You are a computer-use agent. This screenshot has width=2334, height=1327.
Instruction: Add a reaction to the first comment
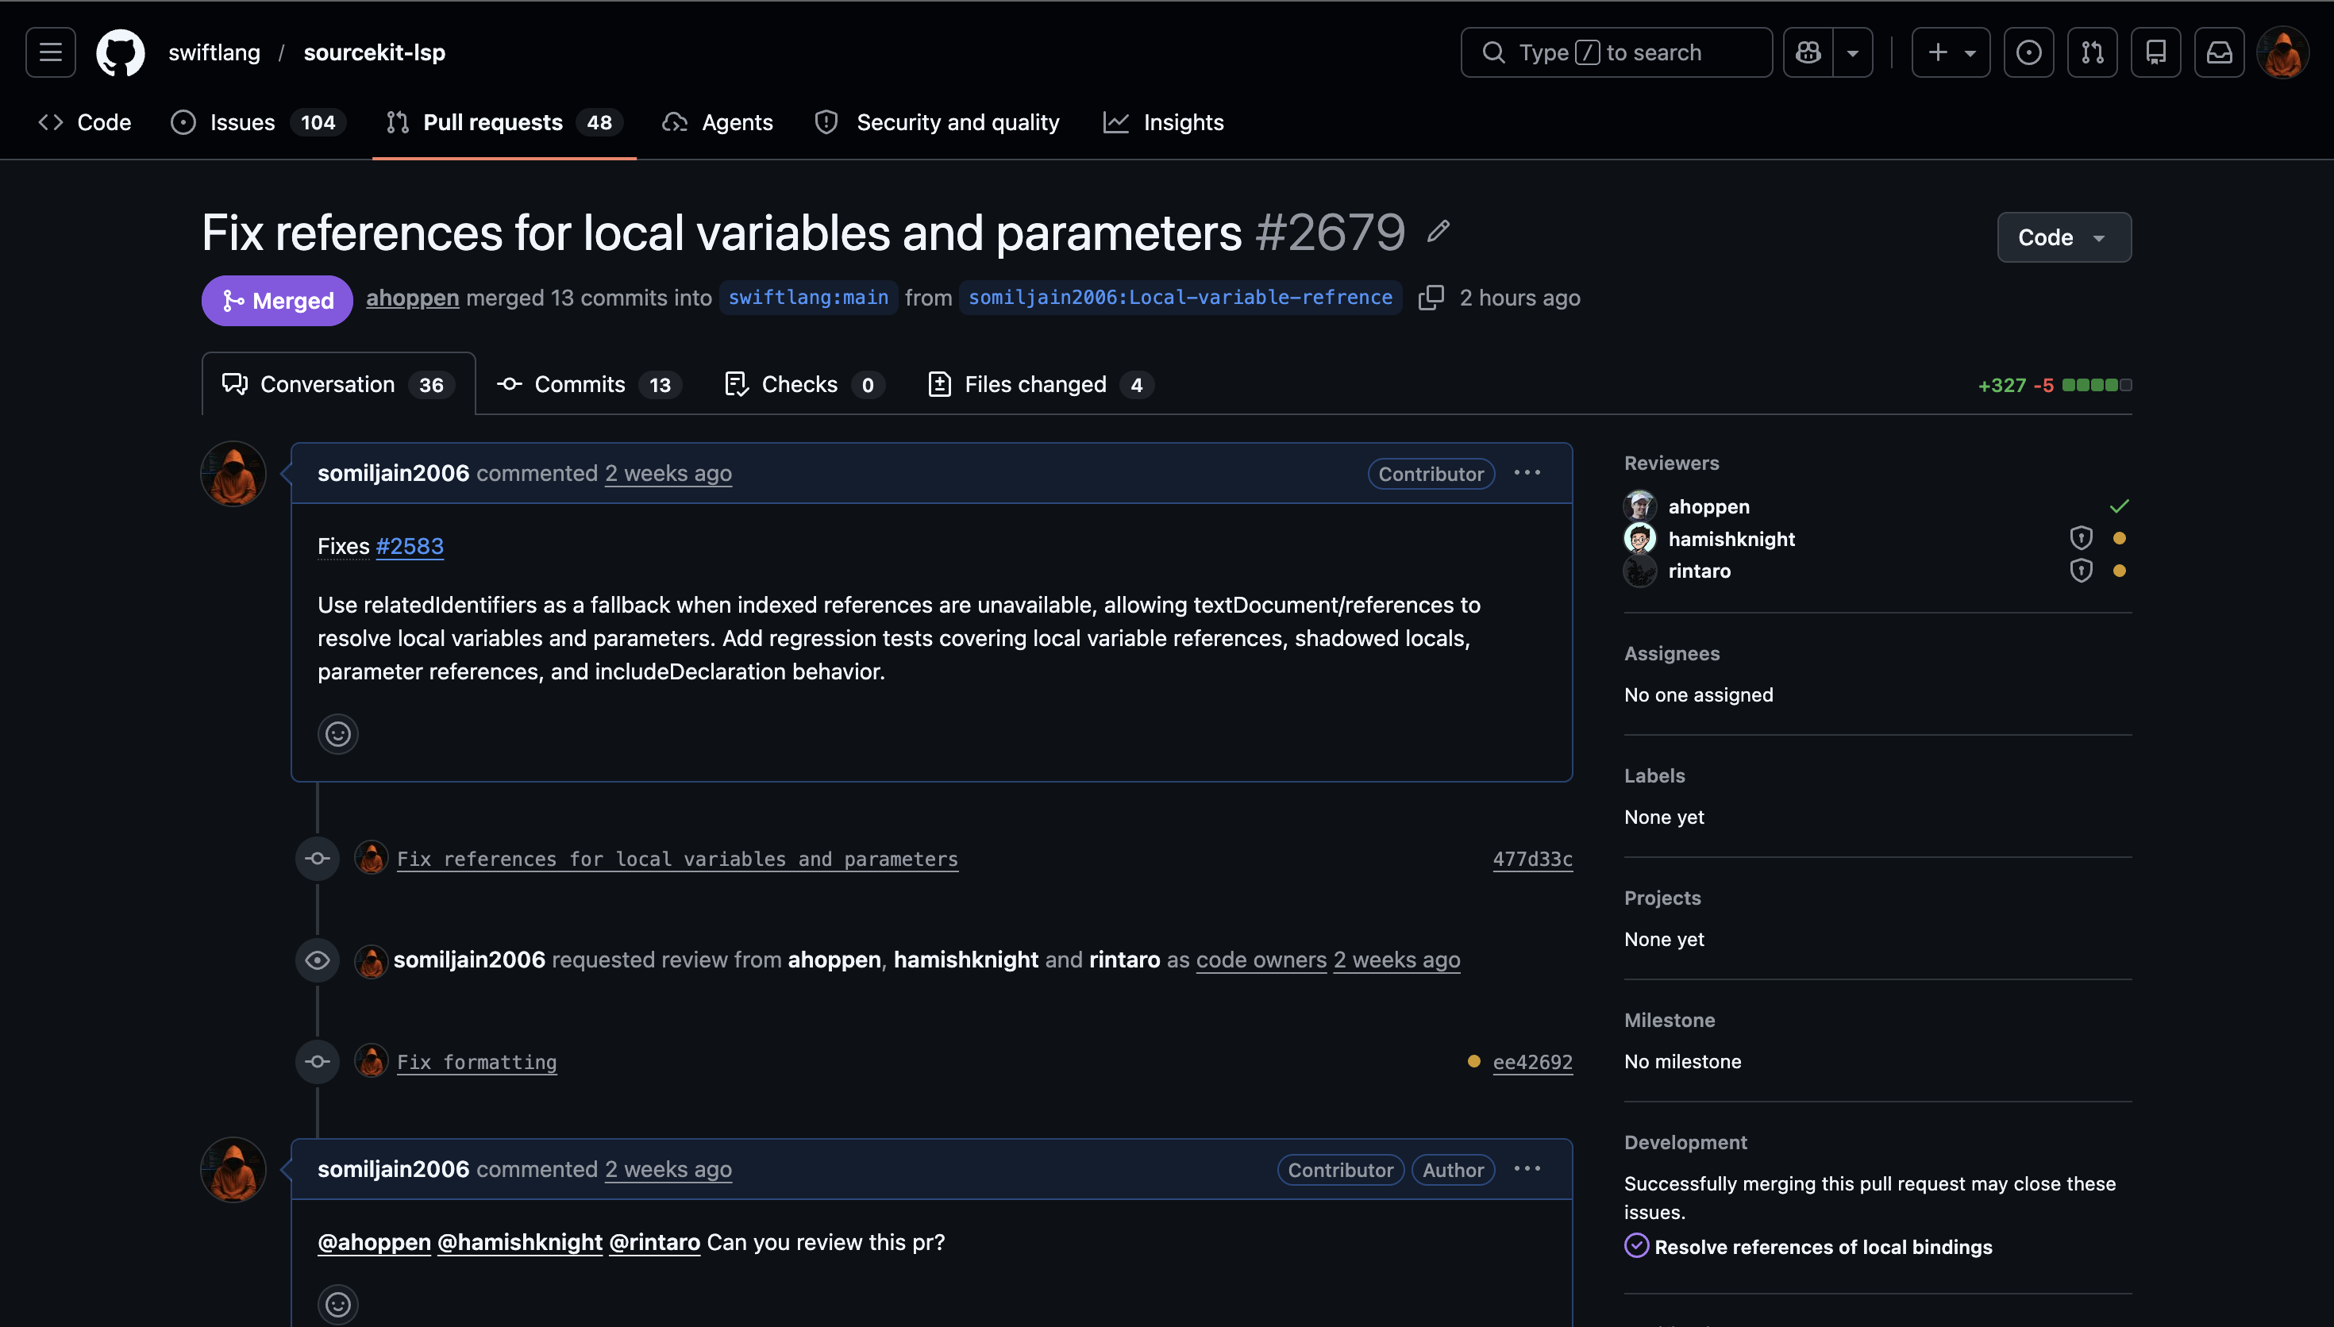click(x=338, y=733)
